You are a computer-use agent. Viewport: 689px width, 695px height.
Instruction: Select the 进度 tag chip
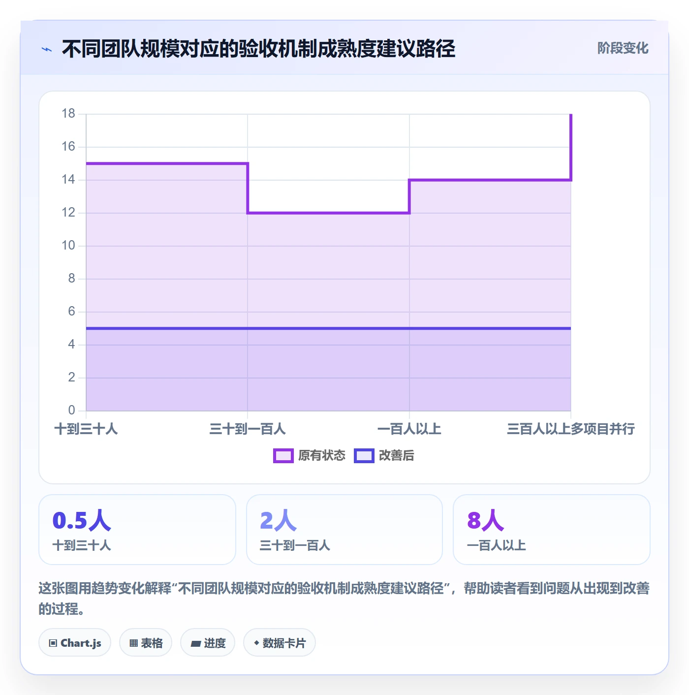(x=208, y=642)
